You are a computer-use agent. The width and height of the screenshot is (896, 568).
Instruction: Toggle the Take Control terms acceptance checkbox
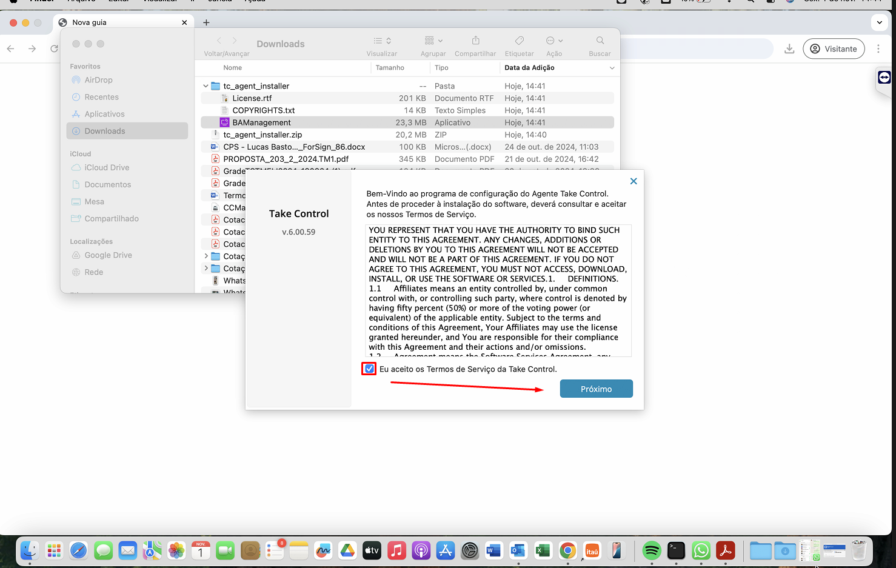coord(369,369)
